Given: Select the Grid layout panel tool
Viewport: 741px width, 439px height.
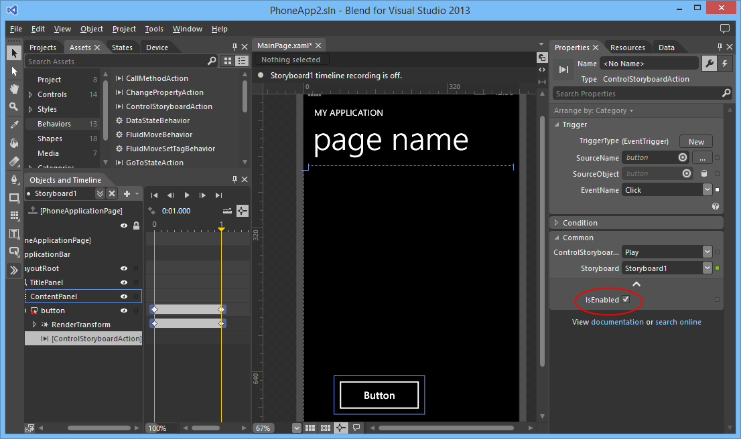Looking at the screenshot, I should click(x=14, y=215).
